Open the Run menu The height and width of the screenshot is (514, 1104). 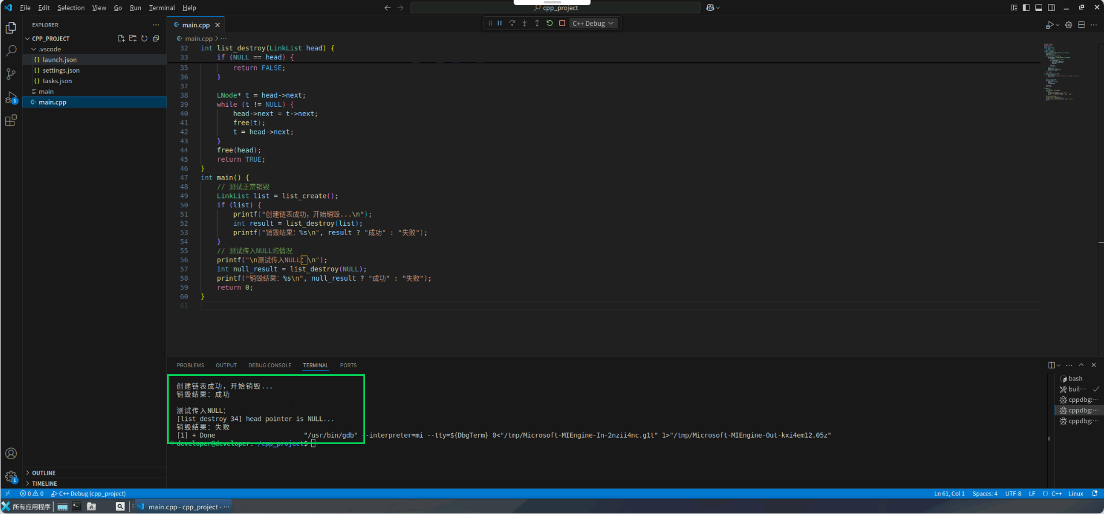(x=135, y=8)
